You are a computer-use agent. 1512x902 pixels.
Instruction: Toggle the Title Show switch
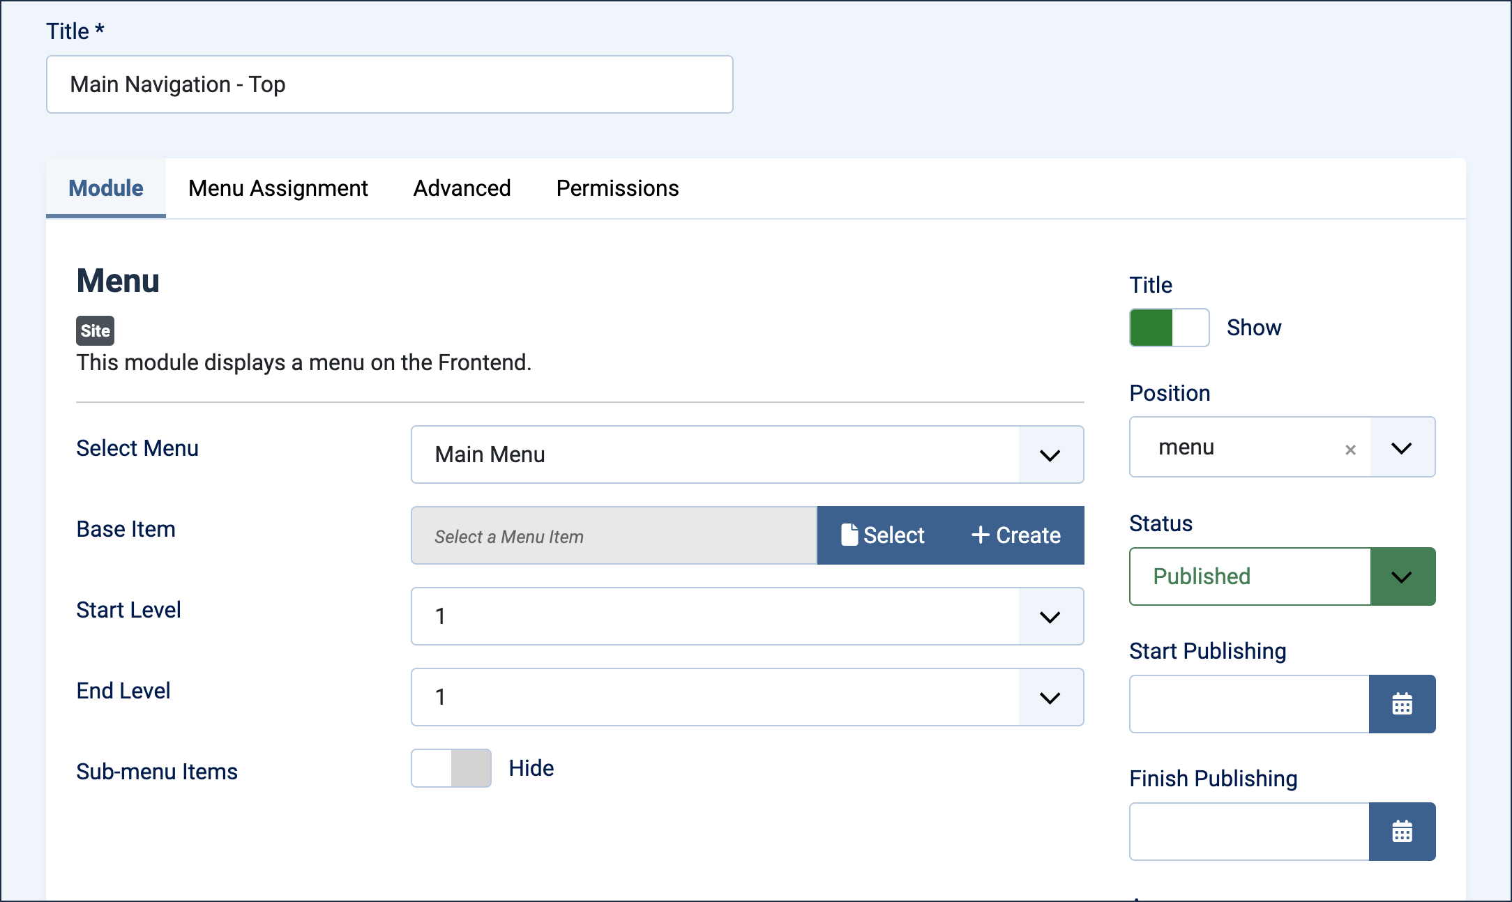click(1170, 328)
